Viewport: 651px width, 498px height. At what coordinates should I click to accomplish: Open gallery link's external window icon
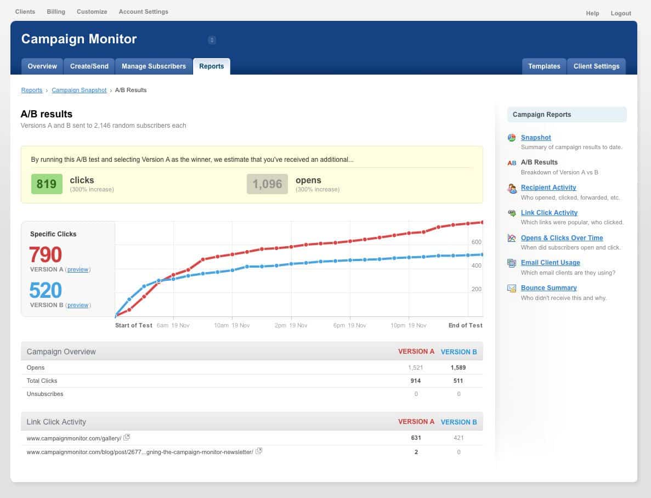127,437
